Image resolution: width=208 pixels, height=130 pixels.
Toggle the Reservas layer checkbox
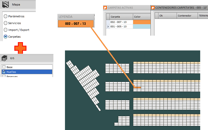[4, 76]
